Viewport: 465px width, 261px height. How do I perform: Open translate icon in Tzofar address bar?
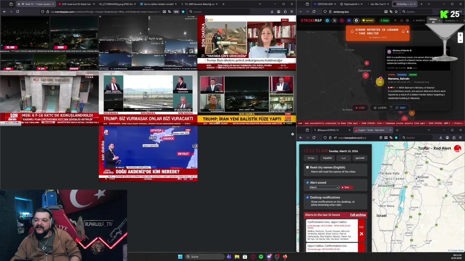391,138
